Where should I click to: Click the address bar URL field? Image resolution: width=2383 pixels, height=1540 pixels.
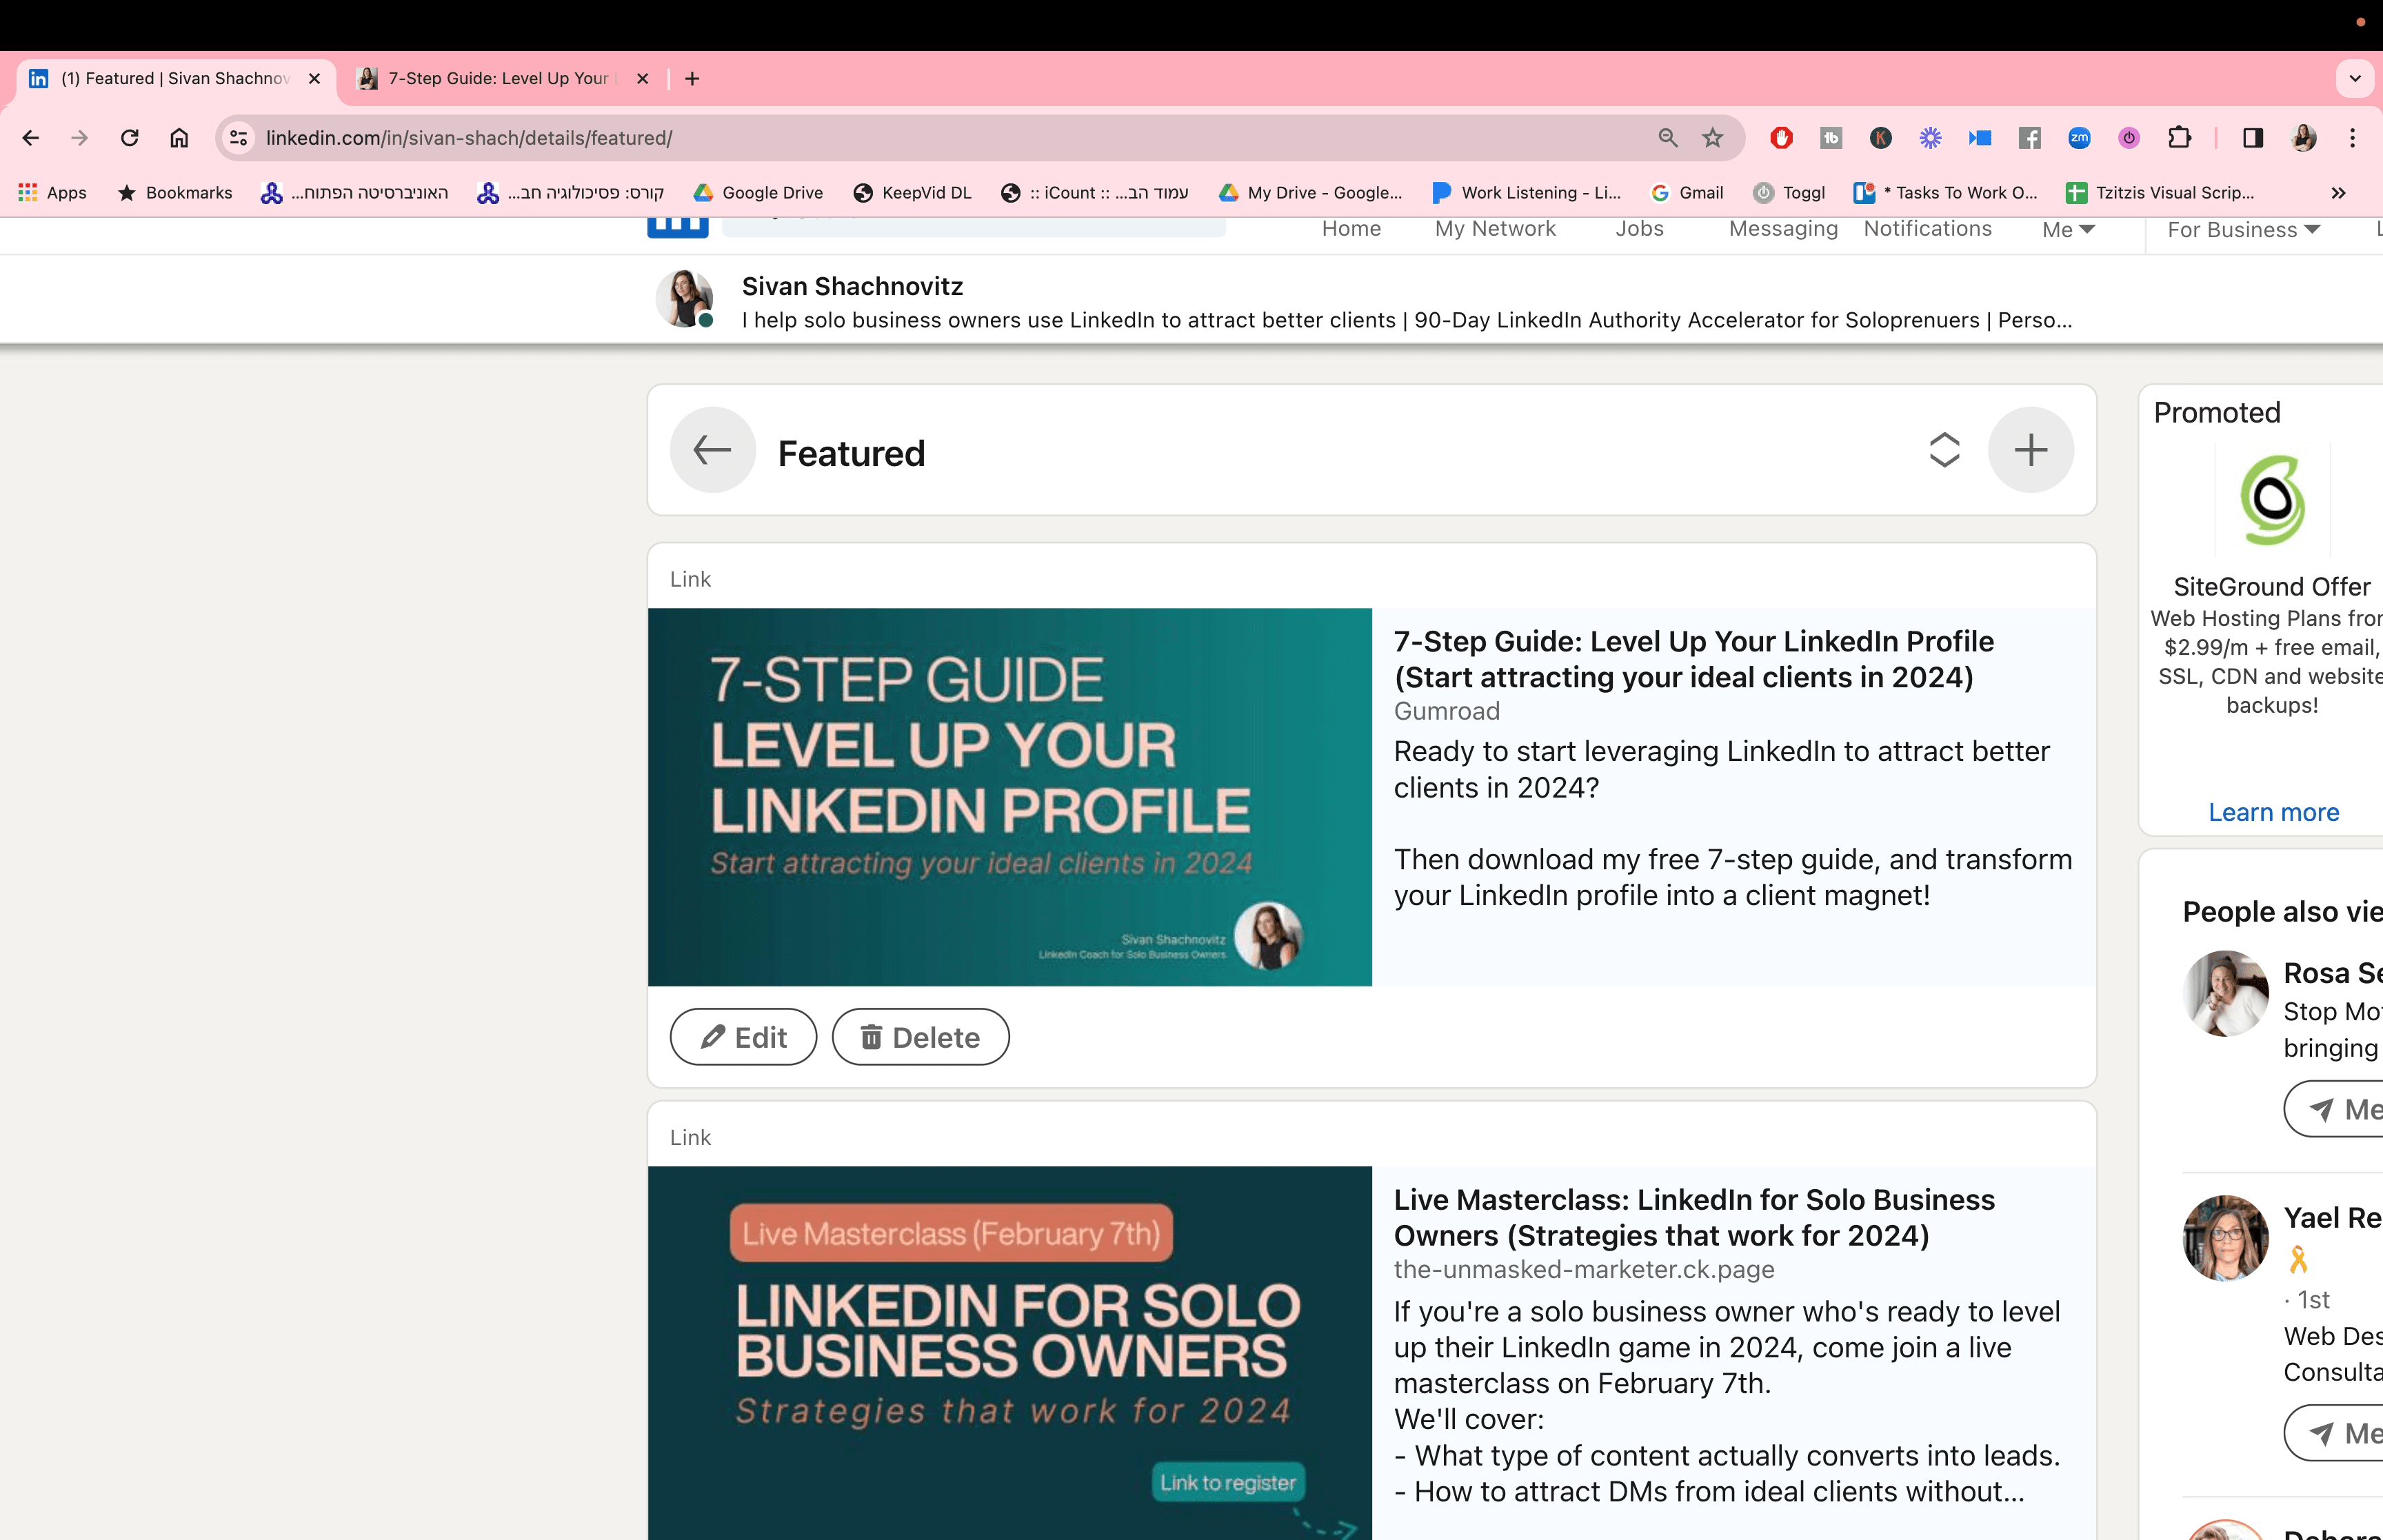(950, 138)
